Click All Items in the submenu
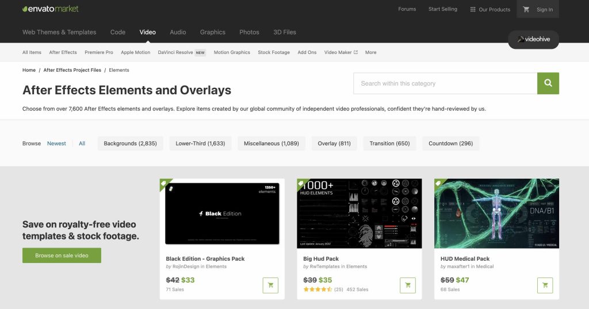The width and height of the screenshot is (589, 309). tap(32, 52)
